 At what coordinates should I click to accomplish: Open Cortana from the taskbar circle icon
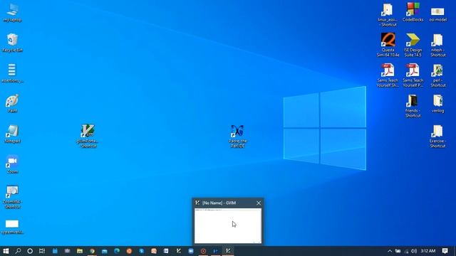[30, 251]
